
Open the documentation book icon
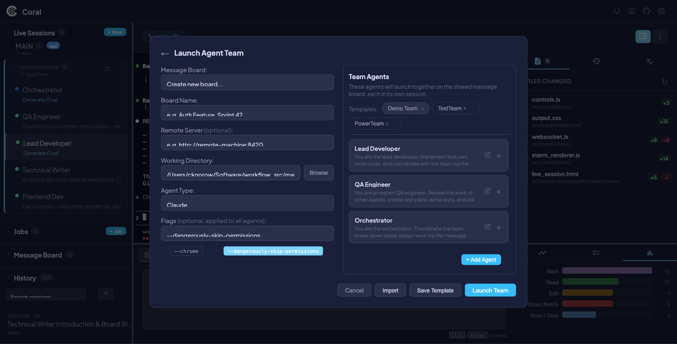[x=631, y=11]
